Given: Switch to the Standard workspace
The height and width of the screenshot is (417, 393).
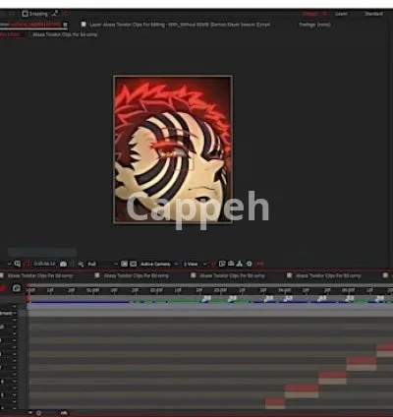Looking at the screenshot, I should coord(373,14).
